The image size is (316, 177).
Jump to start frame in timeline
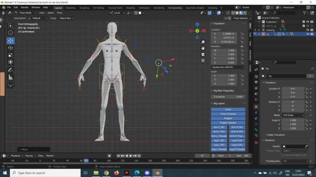(x=118, y=156)
